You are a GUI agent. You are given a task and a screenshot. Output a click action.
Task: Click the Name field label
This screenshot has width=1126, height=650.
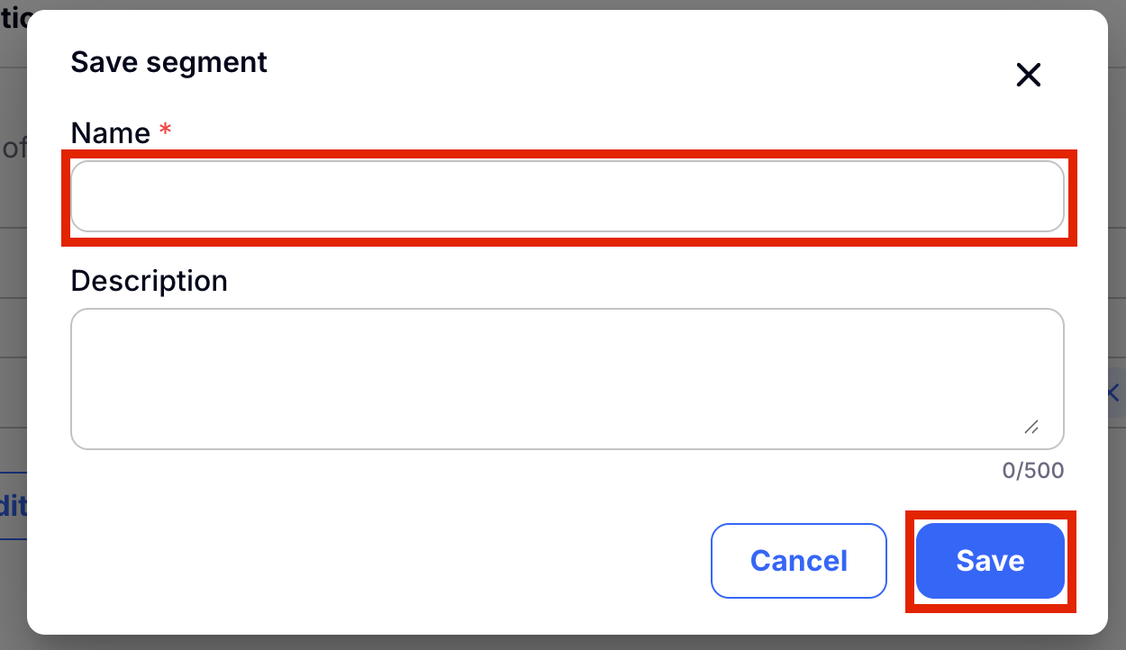[110, 133]
